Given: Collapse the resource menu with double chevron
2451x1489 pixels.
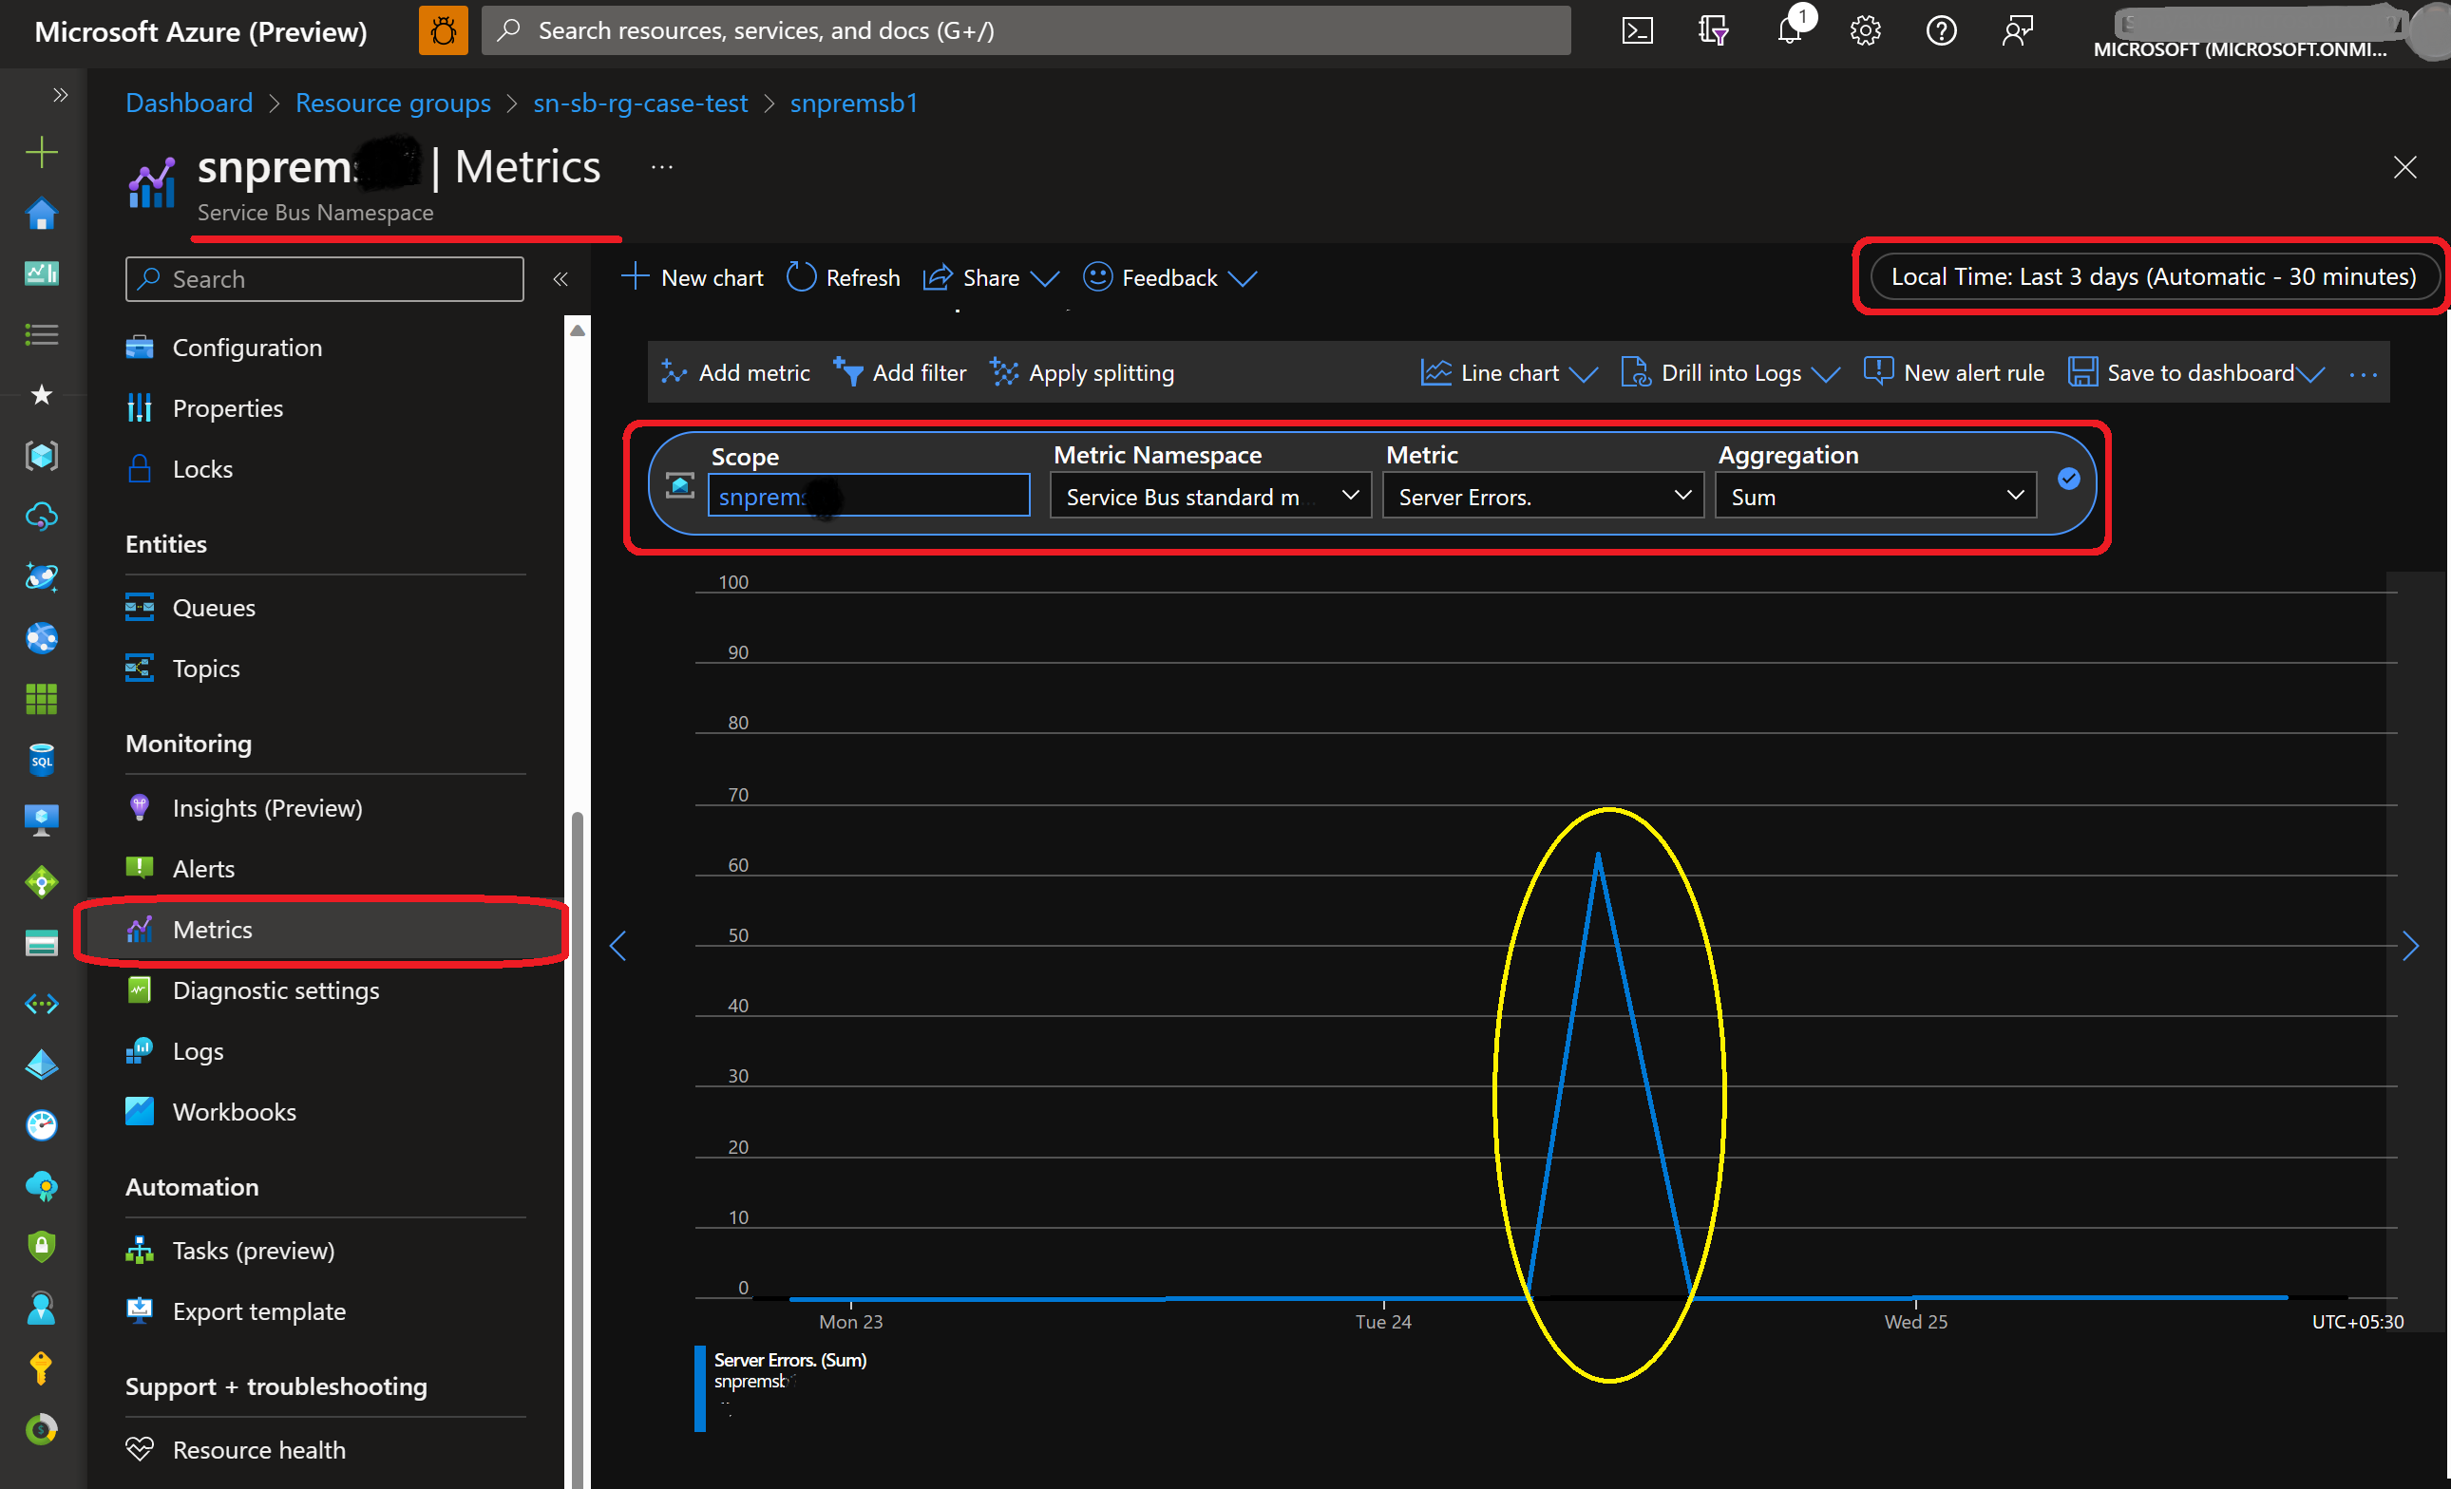Looking at the screenshot, I should (x=560, y=279).
